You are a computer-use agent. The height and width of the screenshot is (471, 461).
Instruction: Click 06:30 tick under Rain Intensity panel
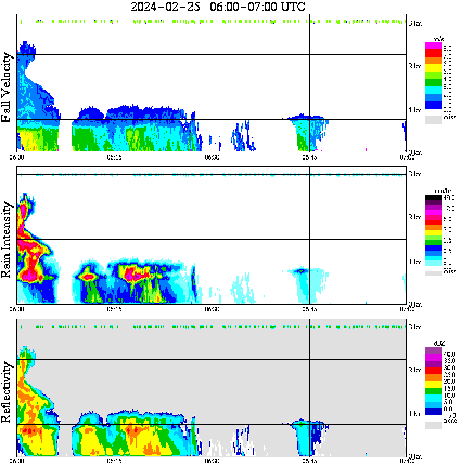click(x=212, y=309)
